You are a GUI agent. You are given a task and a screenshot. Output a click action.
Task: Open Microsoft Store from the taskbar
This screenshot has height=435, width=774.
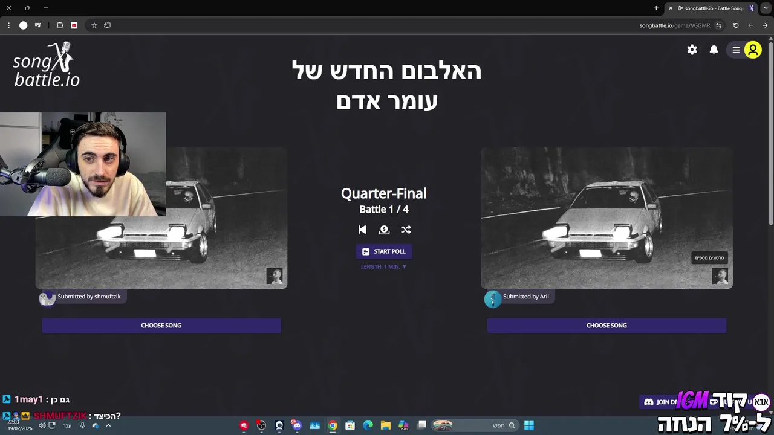pyautogui.click(x=350, y=425)
